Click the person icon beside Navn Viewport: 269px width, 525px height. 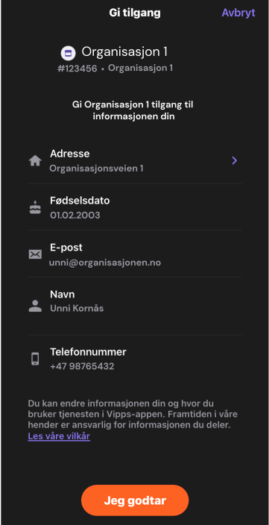click(x=35, y=306)
